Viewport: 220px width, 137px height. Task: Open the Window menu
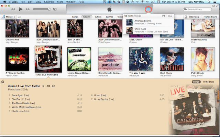click(71, 2)
